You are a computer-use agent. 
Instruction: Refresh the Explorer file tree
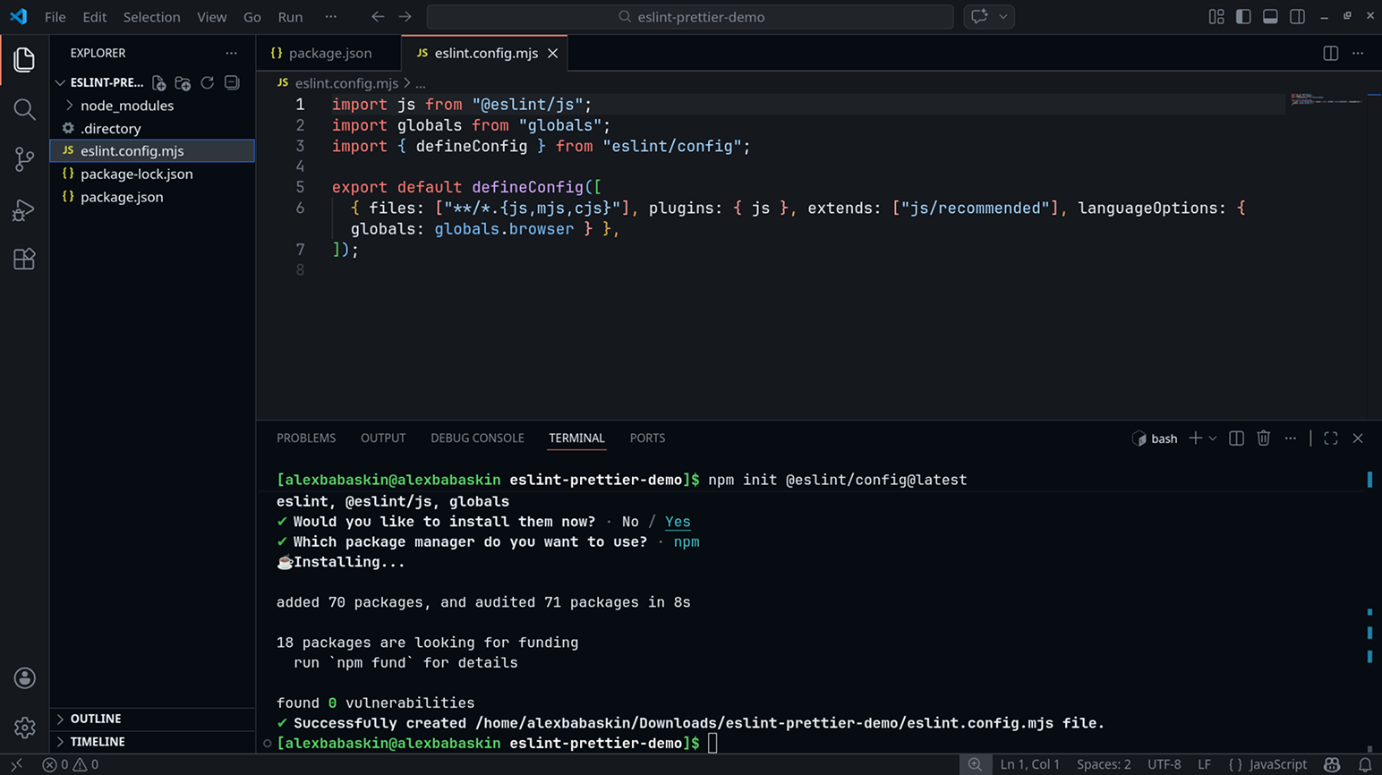click(x=208, y=82)
